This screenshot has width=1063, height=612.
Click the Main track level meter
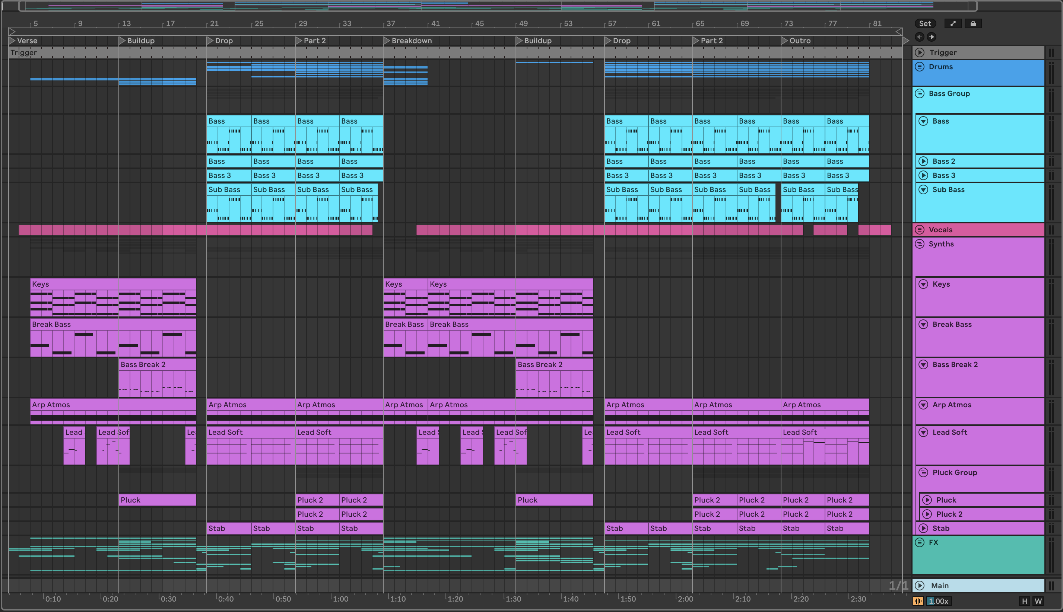(x=1051, y=586)
